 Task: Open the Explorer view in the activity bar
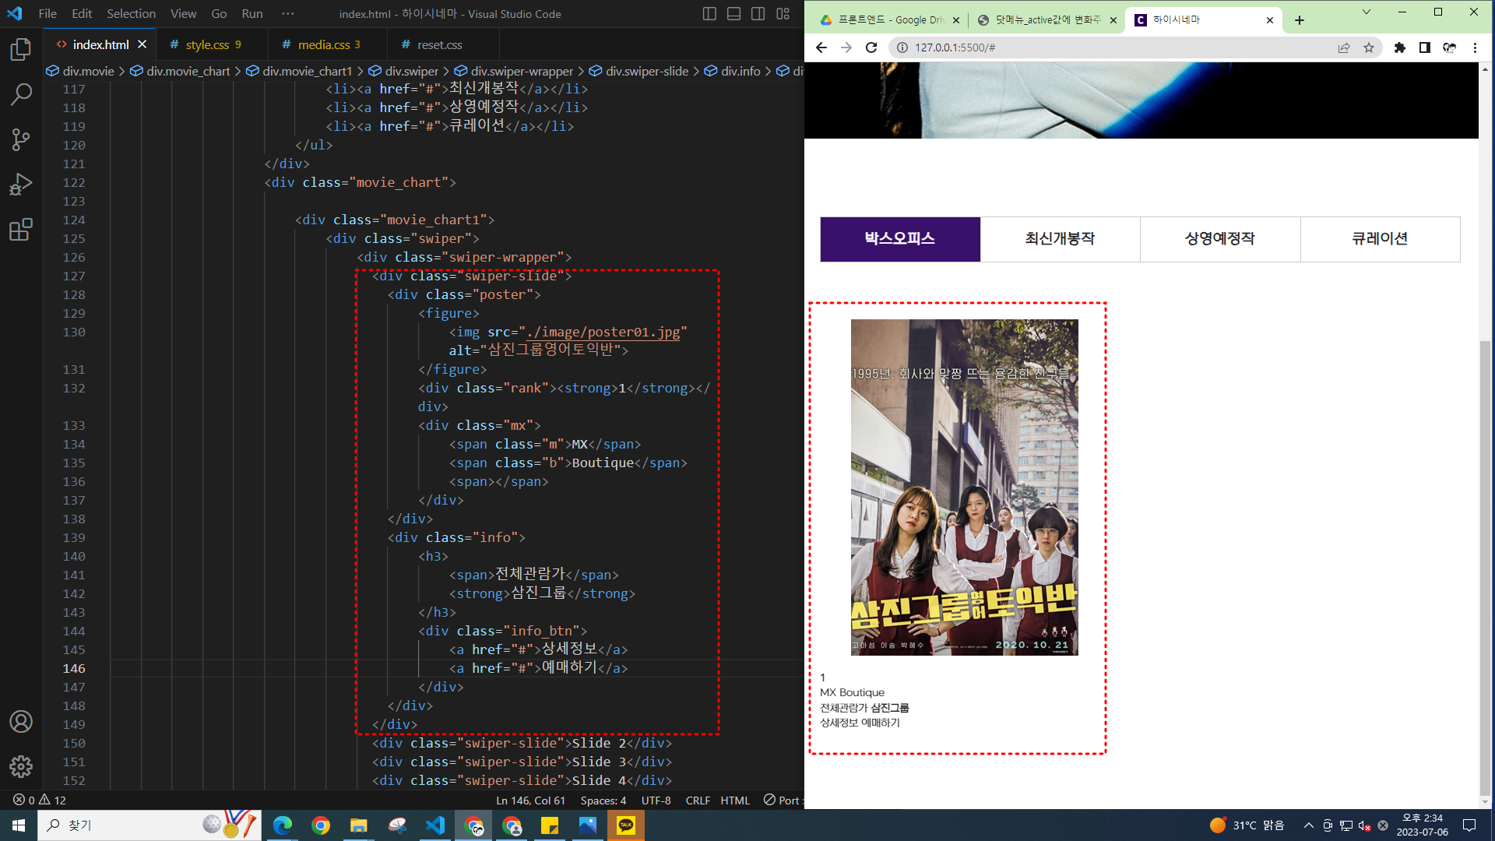click(x=21, y=50)
